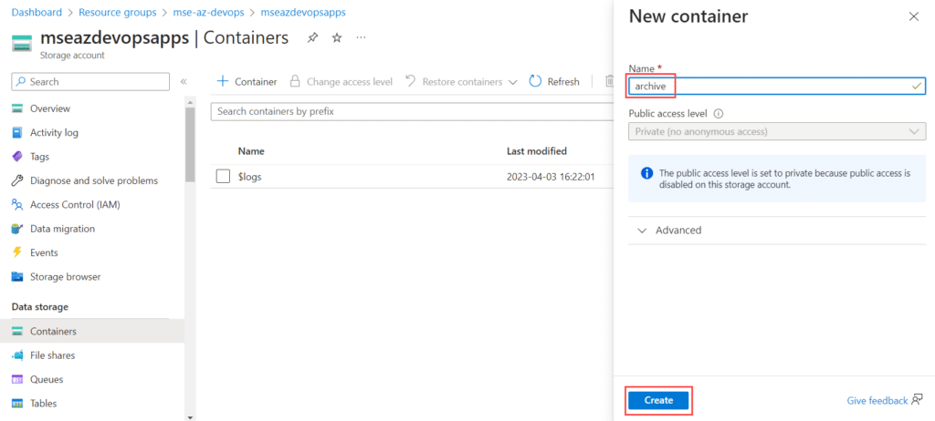
Task: Click the Queues icon
Action: [x=17, y=379]
